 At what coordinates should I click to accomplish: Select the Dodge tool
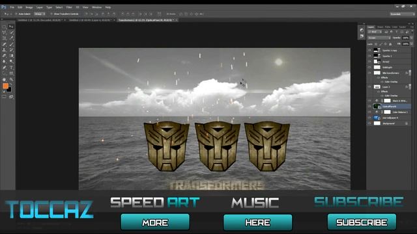pyautogui.click(x=11, y=62)
